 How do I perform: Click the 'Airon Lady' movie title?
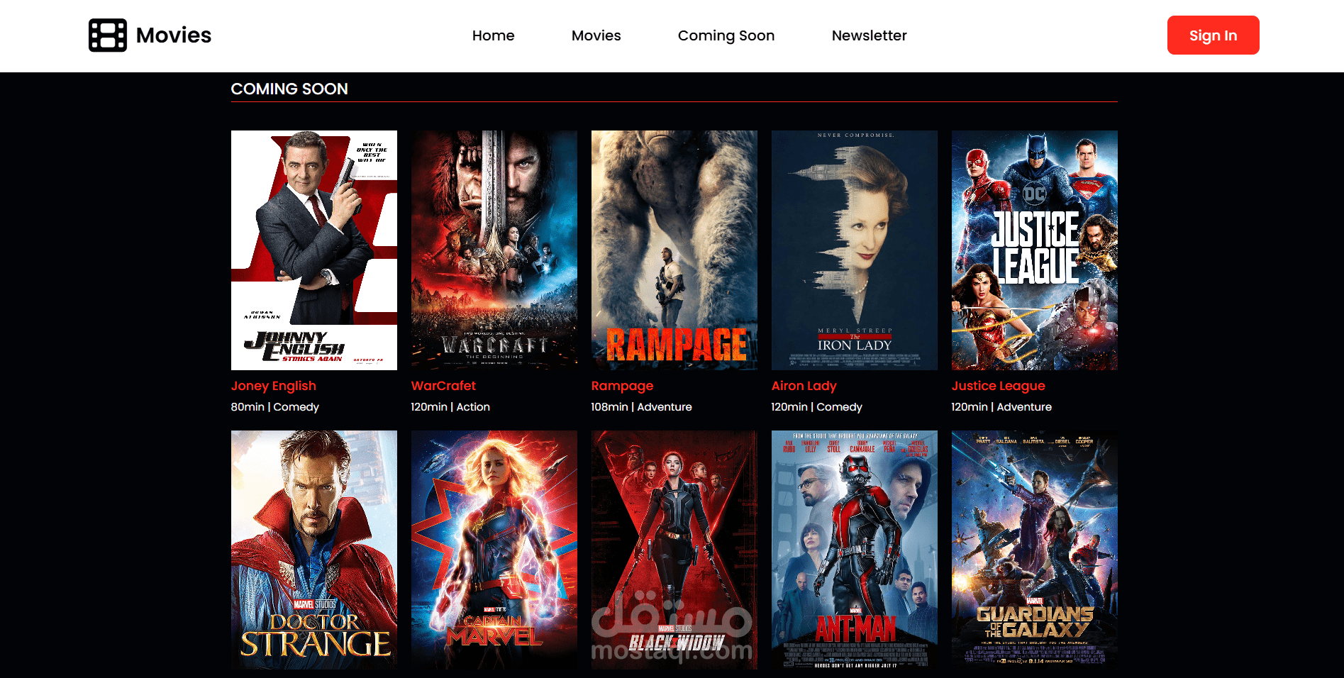804,386
